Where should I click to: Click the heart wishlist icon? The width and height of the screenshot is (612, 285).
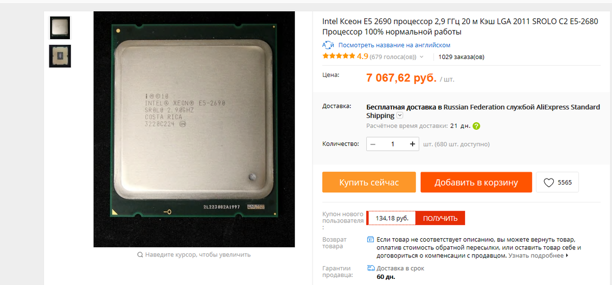(549, 183)
